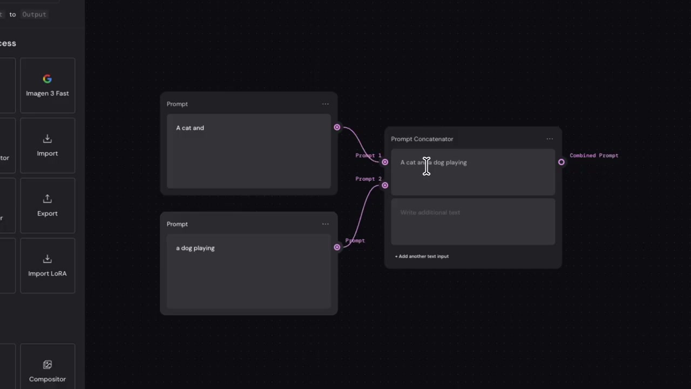Click the Output tag at the top left
691x389 pixels.
pyautogui.click(x=34, y=15)
